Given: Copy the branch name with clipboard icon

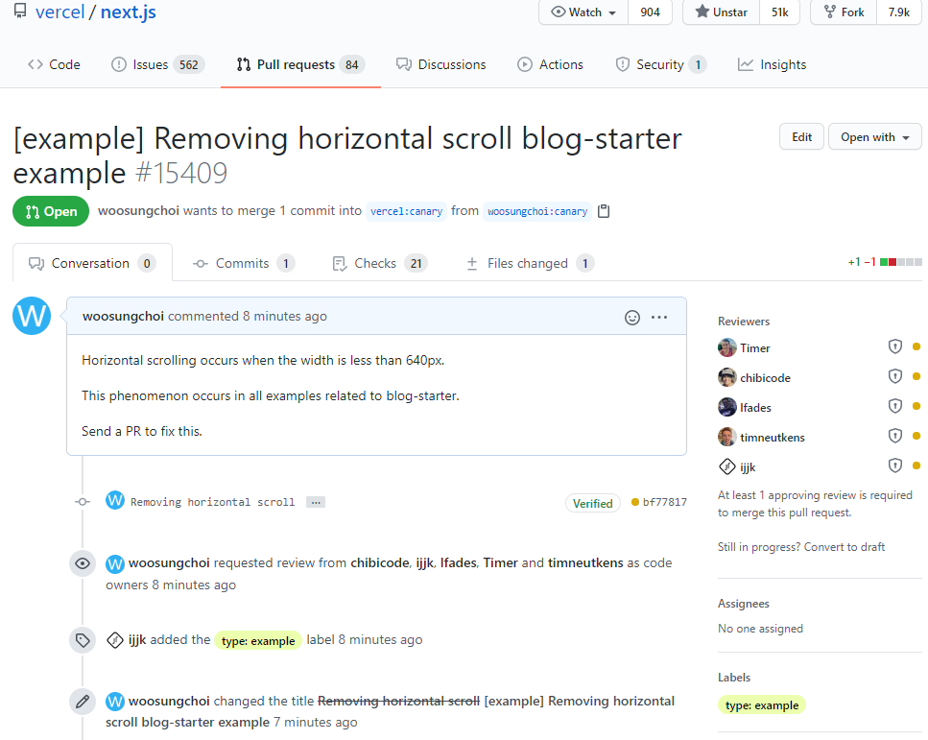Looking at the screenshot, I should pyautogui.click(x=604, y=211).
